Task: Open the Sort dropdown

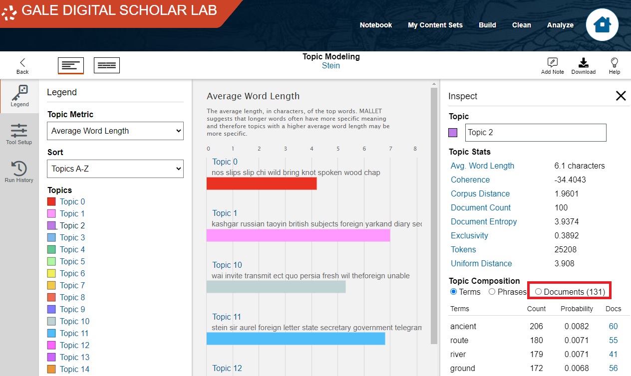Action: pos(115,169)
